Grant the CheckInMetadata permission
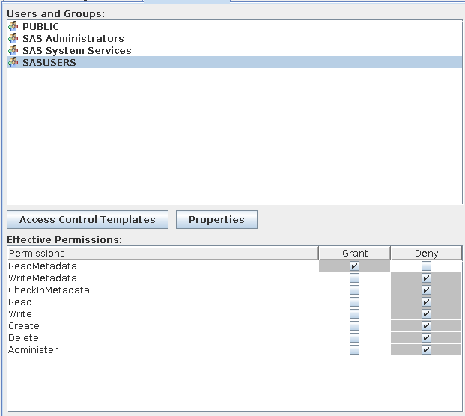This screenshot has height=416, width=465. (x=354, y=290)
